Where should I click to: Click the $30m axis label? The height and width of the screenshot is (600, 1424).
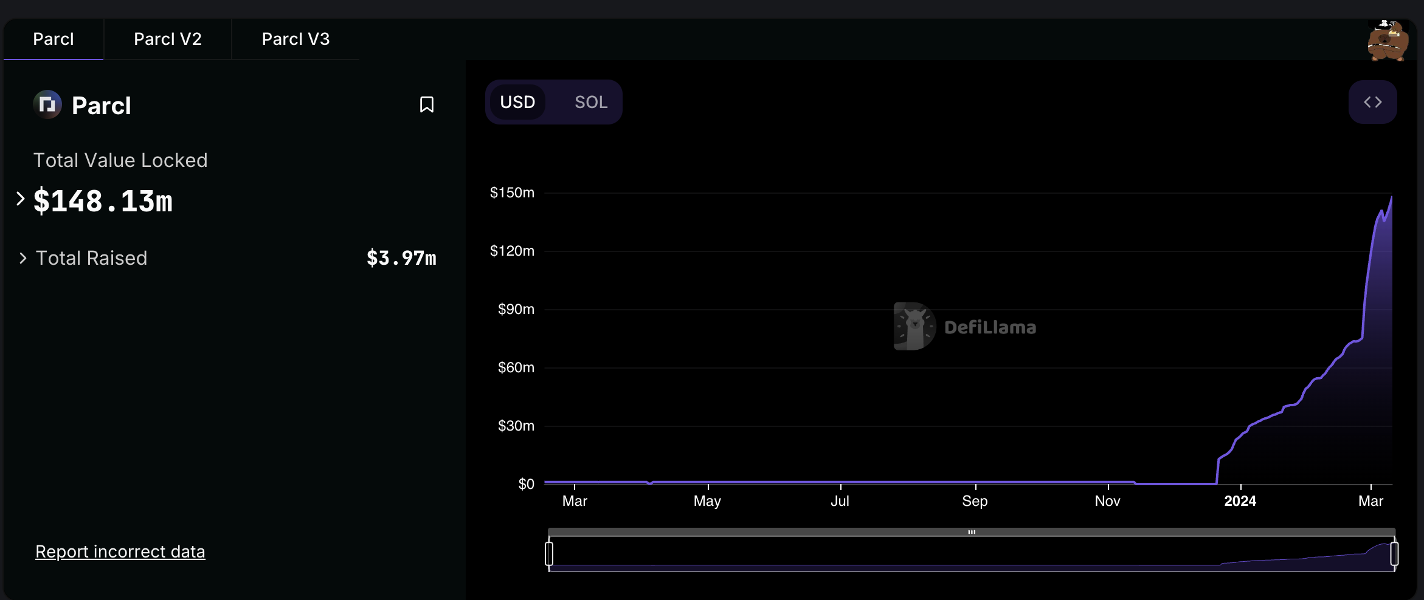click(x=516, y=426)
